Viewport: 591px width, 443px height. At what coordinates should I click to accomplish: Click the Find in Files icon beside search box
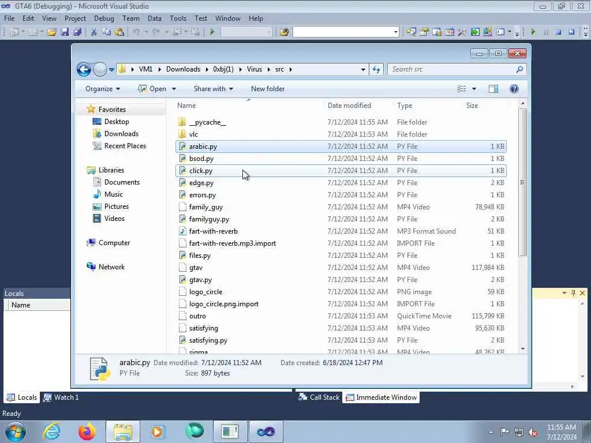[285, 32]
